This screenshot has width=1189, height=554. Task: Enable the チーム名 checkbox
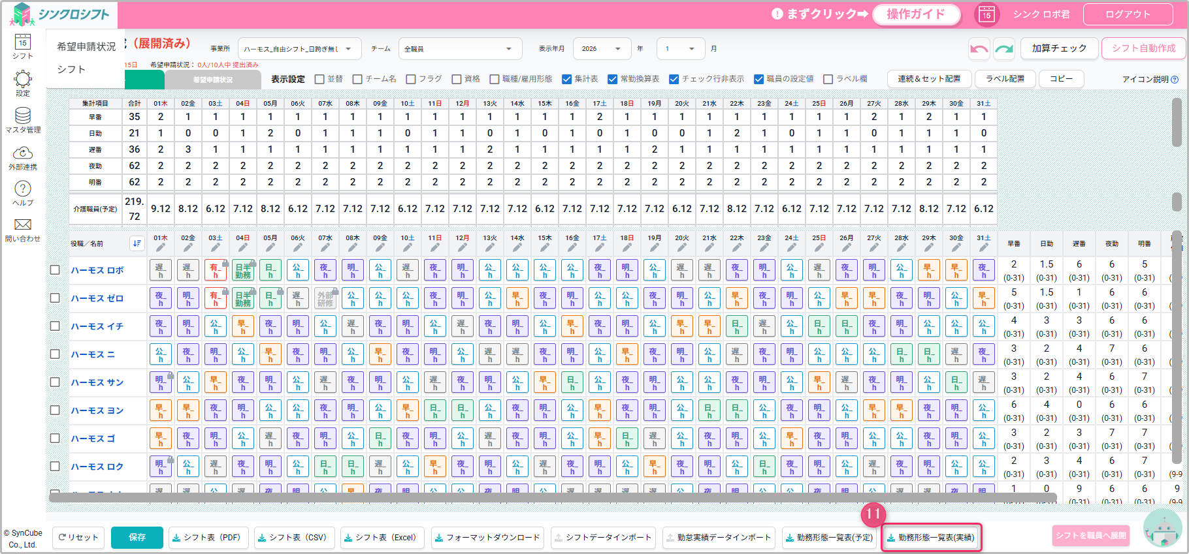(x=357, y=79)
